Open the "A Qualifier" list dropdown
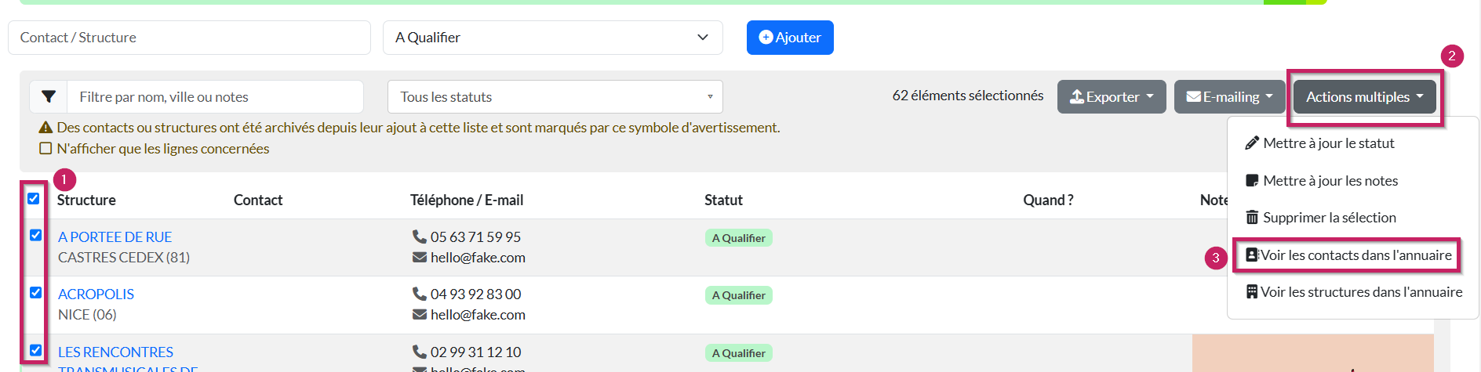The height and width of the screenshot is (372, 1481). (x=552, y=38)
